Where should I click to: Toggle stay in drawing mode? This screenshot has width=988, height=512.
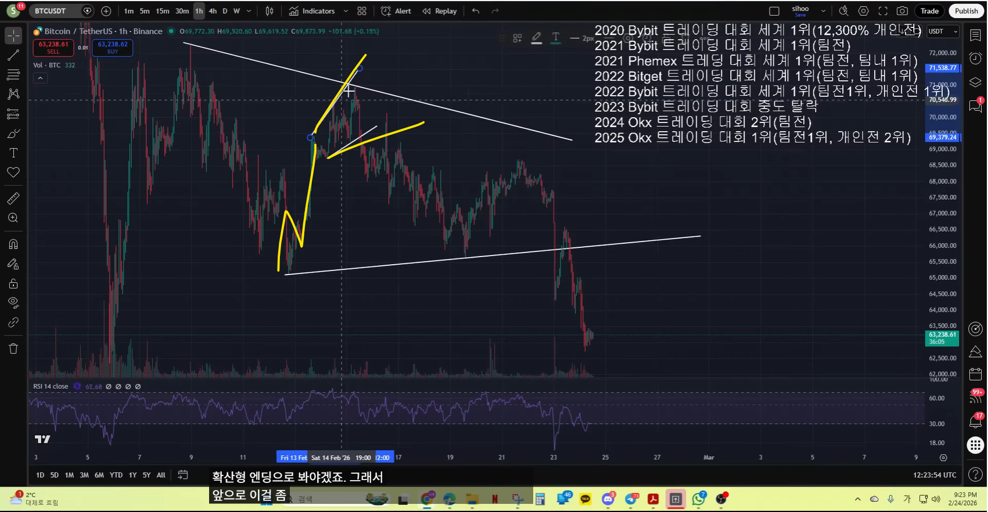(x=13, y=264)
